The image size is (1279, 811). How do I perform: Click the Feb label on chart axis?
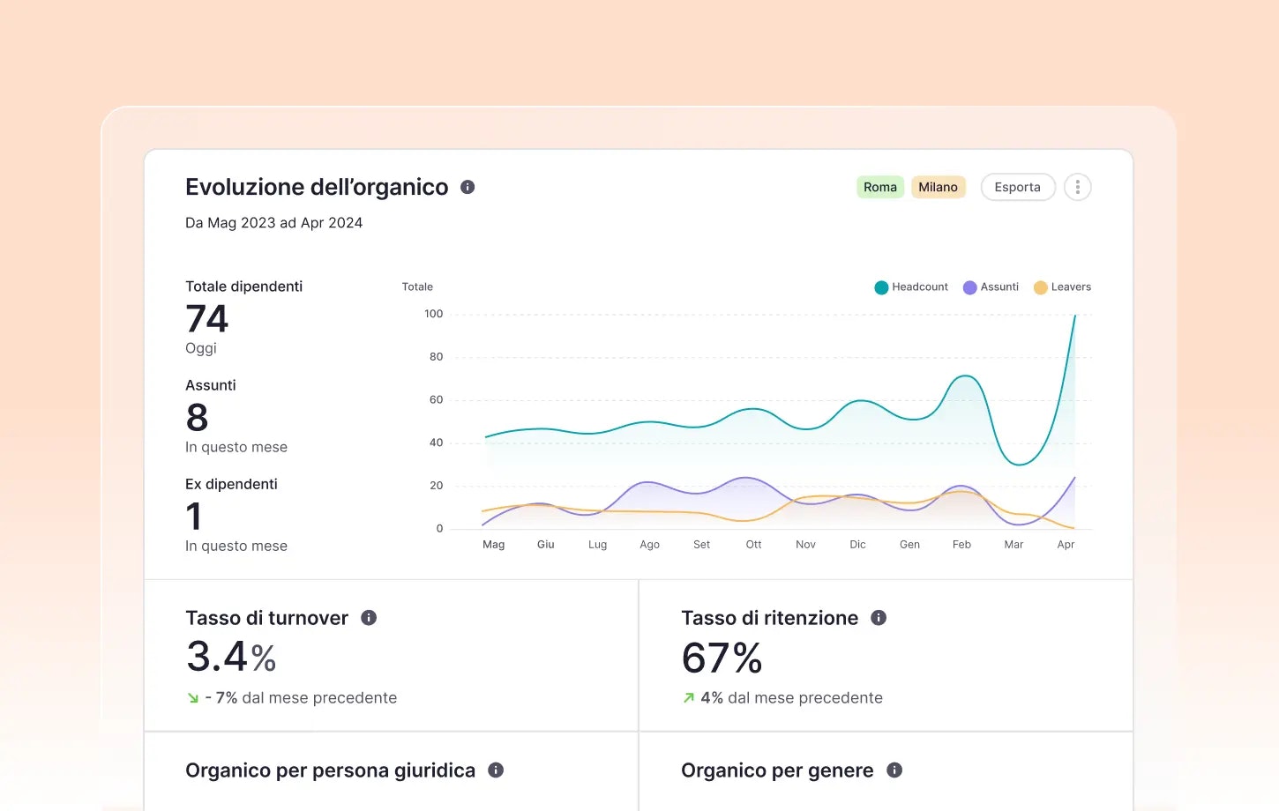tap(961, 545)
